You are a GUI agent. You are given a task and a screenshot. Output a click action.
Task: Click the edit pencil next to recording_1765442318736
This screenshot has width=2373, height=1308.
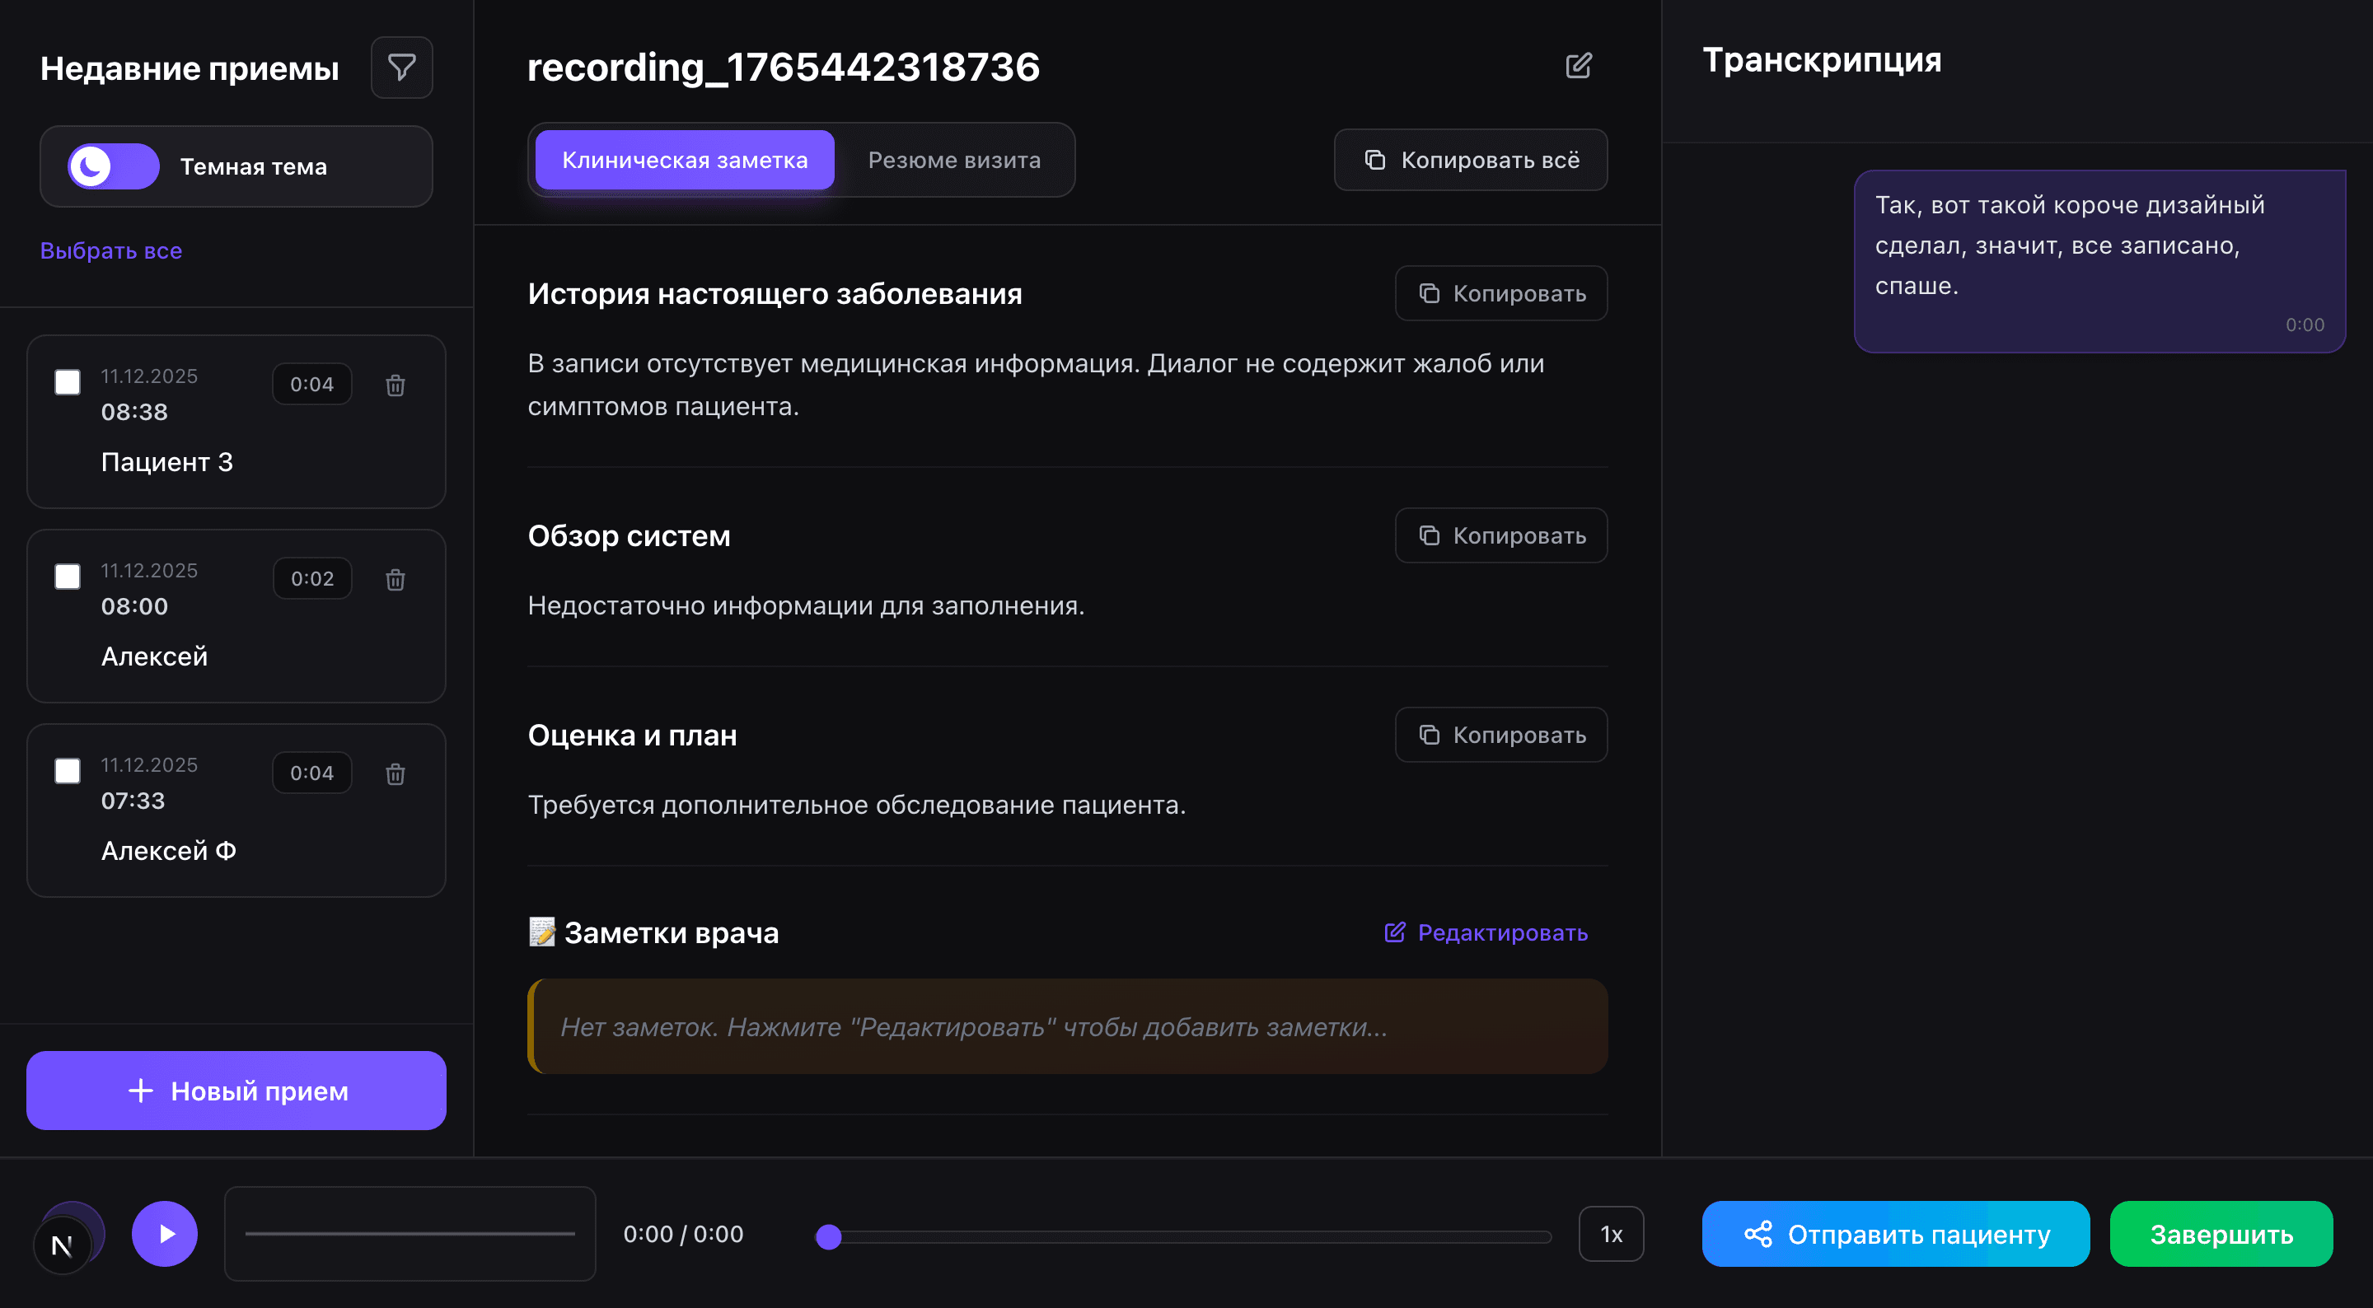[1579, 65]
